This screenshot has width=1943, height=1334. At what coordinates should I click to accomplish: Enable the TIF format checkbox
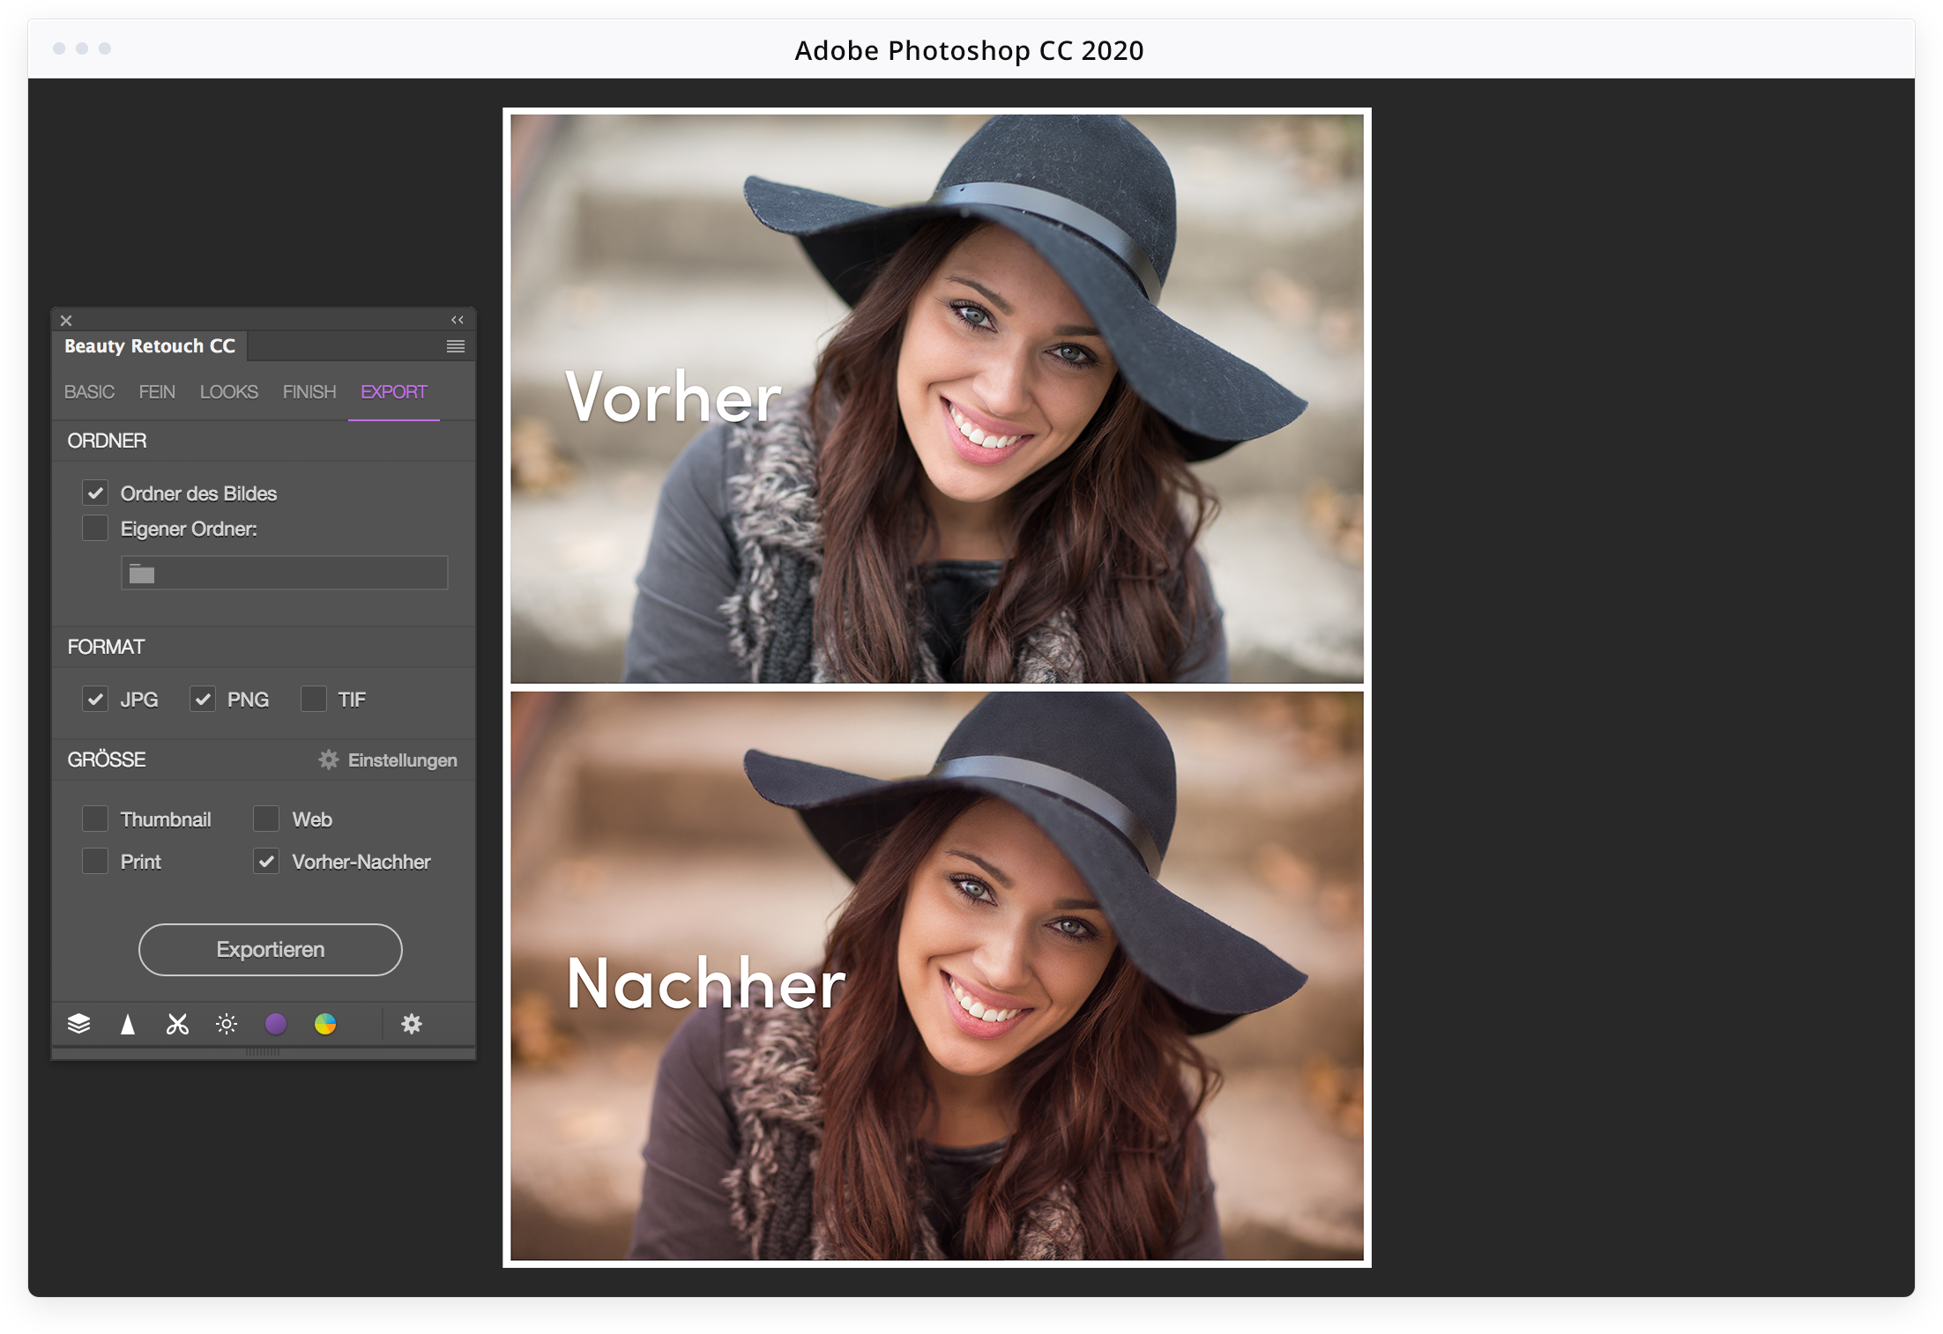point(313,699)
